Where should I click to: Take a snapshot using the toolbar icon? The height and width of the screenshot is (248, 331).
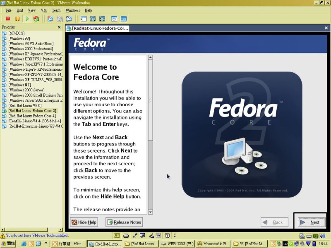50,19
